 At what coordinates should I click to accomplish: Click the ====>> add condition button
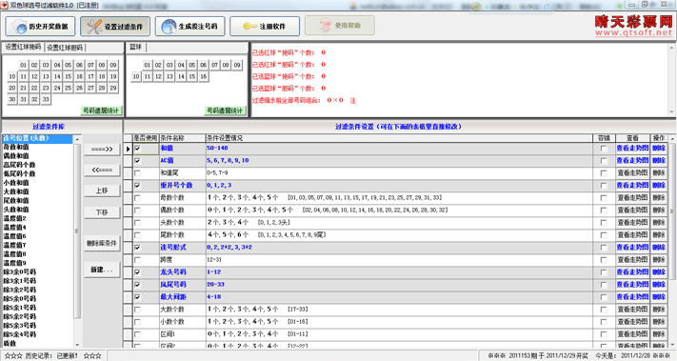(102, 149)
